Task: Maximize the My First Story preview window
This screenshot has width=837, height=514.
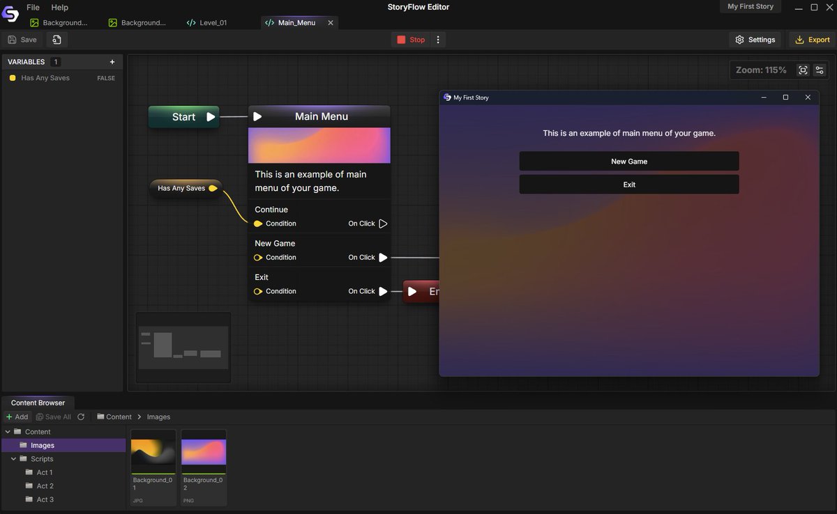Action: pyautogui.click(x=785, y=98)
